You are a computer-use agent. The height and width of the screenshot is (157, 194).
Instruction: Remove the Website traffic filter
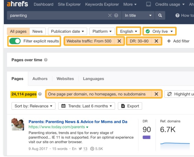click(x=119, y=41)
